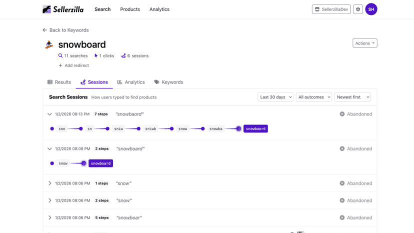Viewport: 414px width, 233px height.
Task: Open the All outcomes filter dropdown
Action: coord(313,97)
